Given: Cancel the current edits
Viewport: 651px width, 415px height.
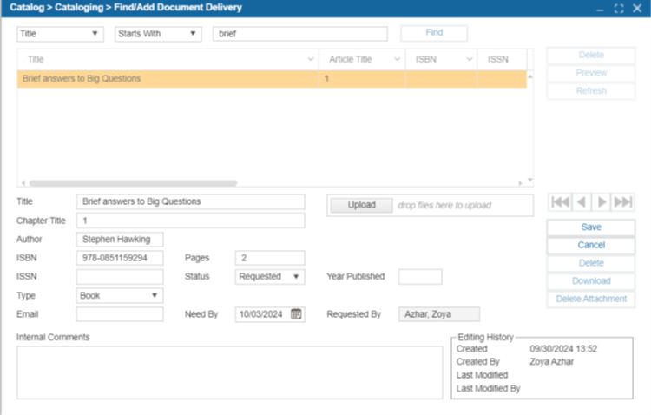Looking at the screenshot, I should [591, 245].
